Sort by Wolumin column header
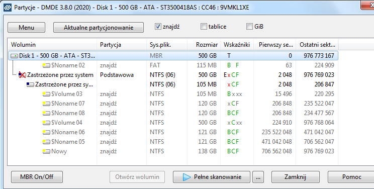 pos(52,45)
